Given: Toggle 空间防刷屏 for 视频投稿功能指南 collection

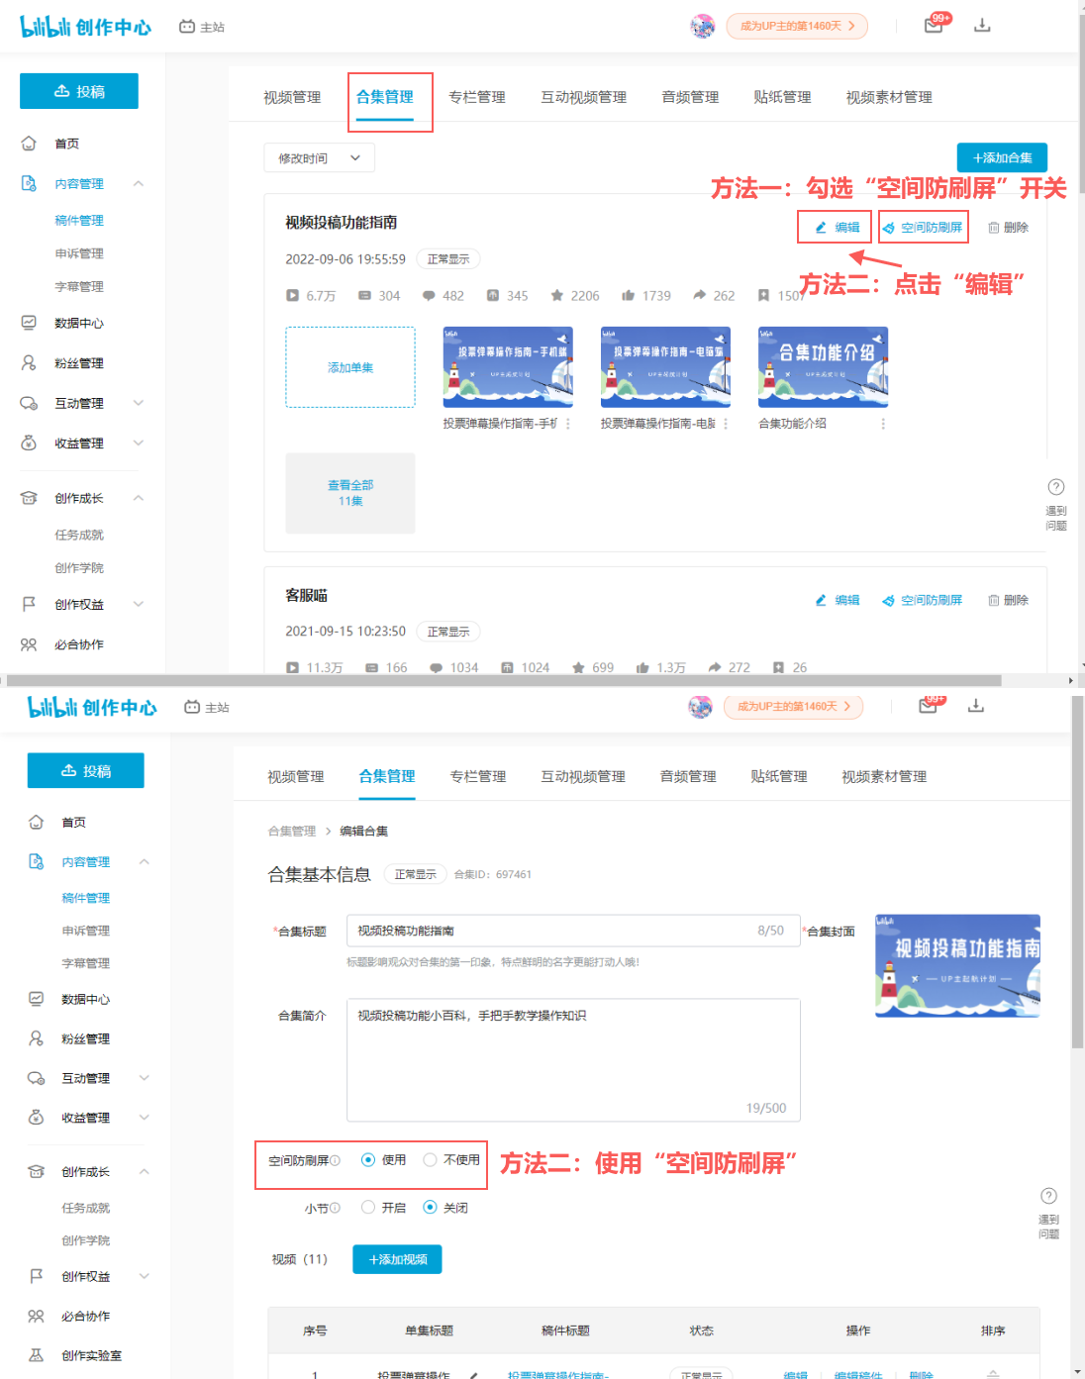Looking at the screenshot, I should click(x=923, y=228).
